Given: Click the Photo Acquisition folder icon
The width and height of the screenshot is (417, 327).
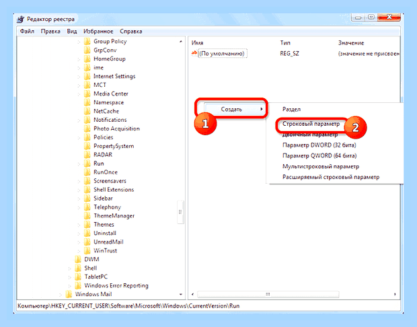Looking at the screenshot, I should 87,129.
